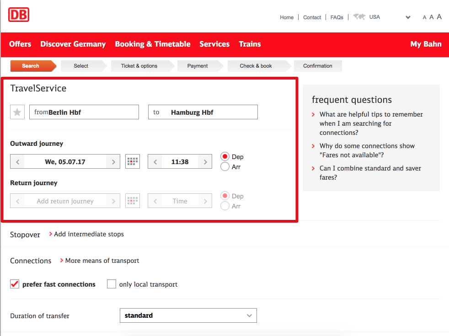Click outward date We, 05.07.17 field
The height and width of the screenshot is (336, 449).
pyautogui.click(x=65, y=162)
